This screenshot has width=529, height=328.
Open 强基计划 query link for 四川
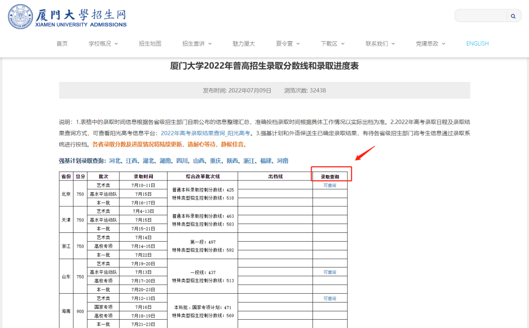click(x=182, y=161)
